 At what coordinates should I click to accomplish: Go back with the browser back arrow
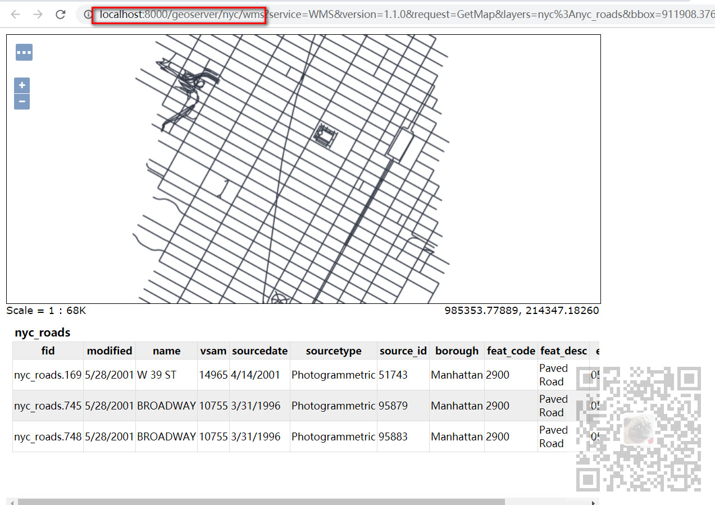[15, 15]
